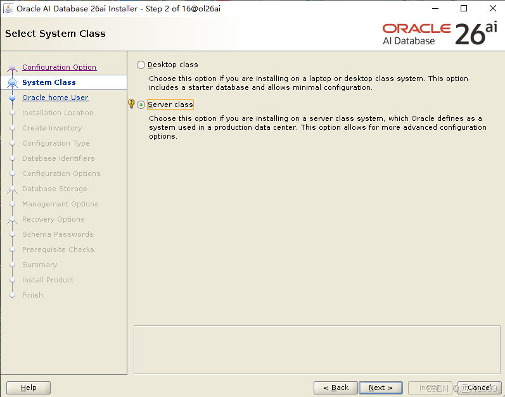Click the Database Storage step label
Viewport: 505px width, 397px height.
click(x=54, y=189)
